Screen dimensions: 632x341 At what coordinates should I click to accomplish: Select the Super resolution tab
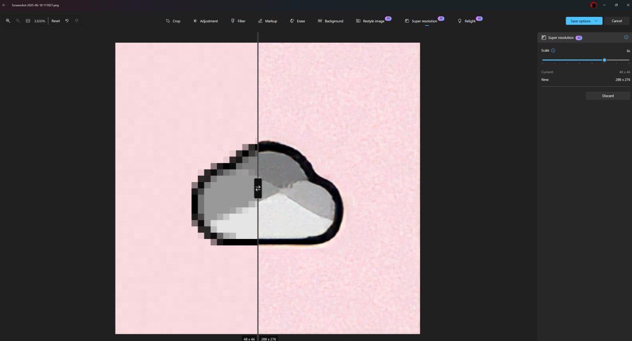424,21
